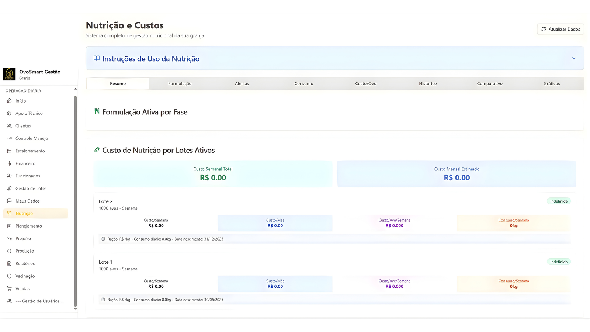590x332 pixels.
Task: Collapse sidebar list with scroll up arrow
Action: [75, 89]
